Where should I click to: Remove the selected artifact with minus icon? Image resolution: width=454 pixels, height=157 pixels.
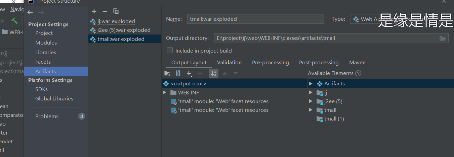tap(105, 11)
